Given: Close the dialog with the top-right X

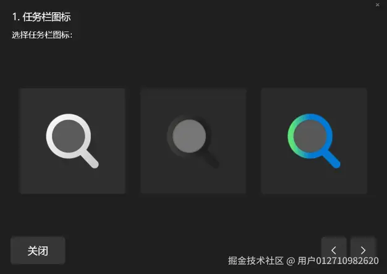Looking at the screenshot, I should click(377, 5).
